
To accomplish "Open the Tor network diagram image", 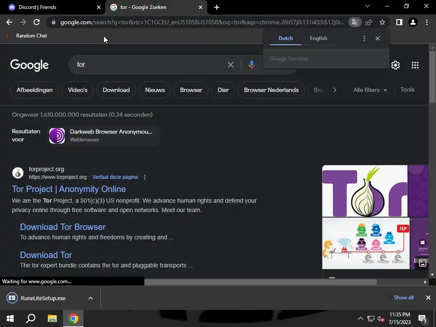I will point(366,243).
